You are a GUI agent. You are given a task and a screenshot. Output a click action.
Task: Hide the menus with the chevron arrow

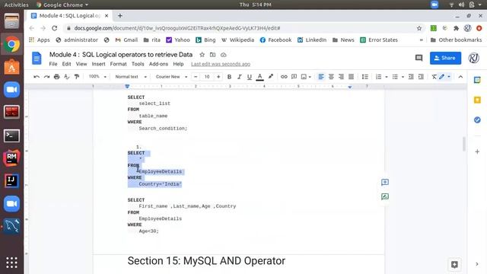pos(460,77)
